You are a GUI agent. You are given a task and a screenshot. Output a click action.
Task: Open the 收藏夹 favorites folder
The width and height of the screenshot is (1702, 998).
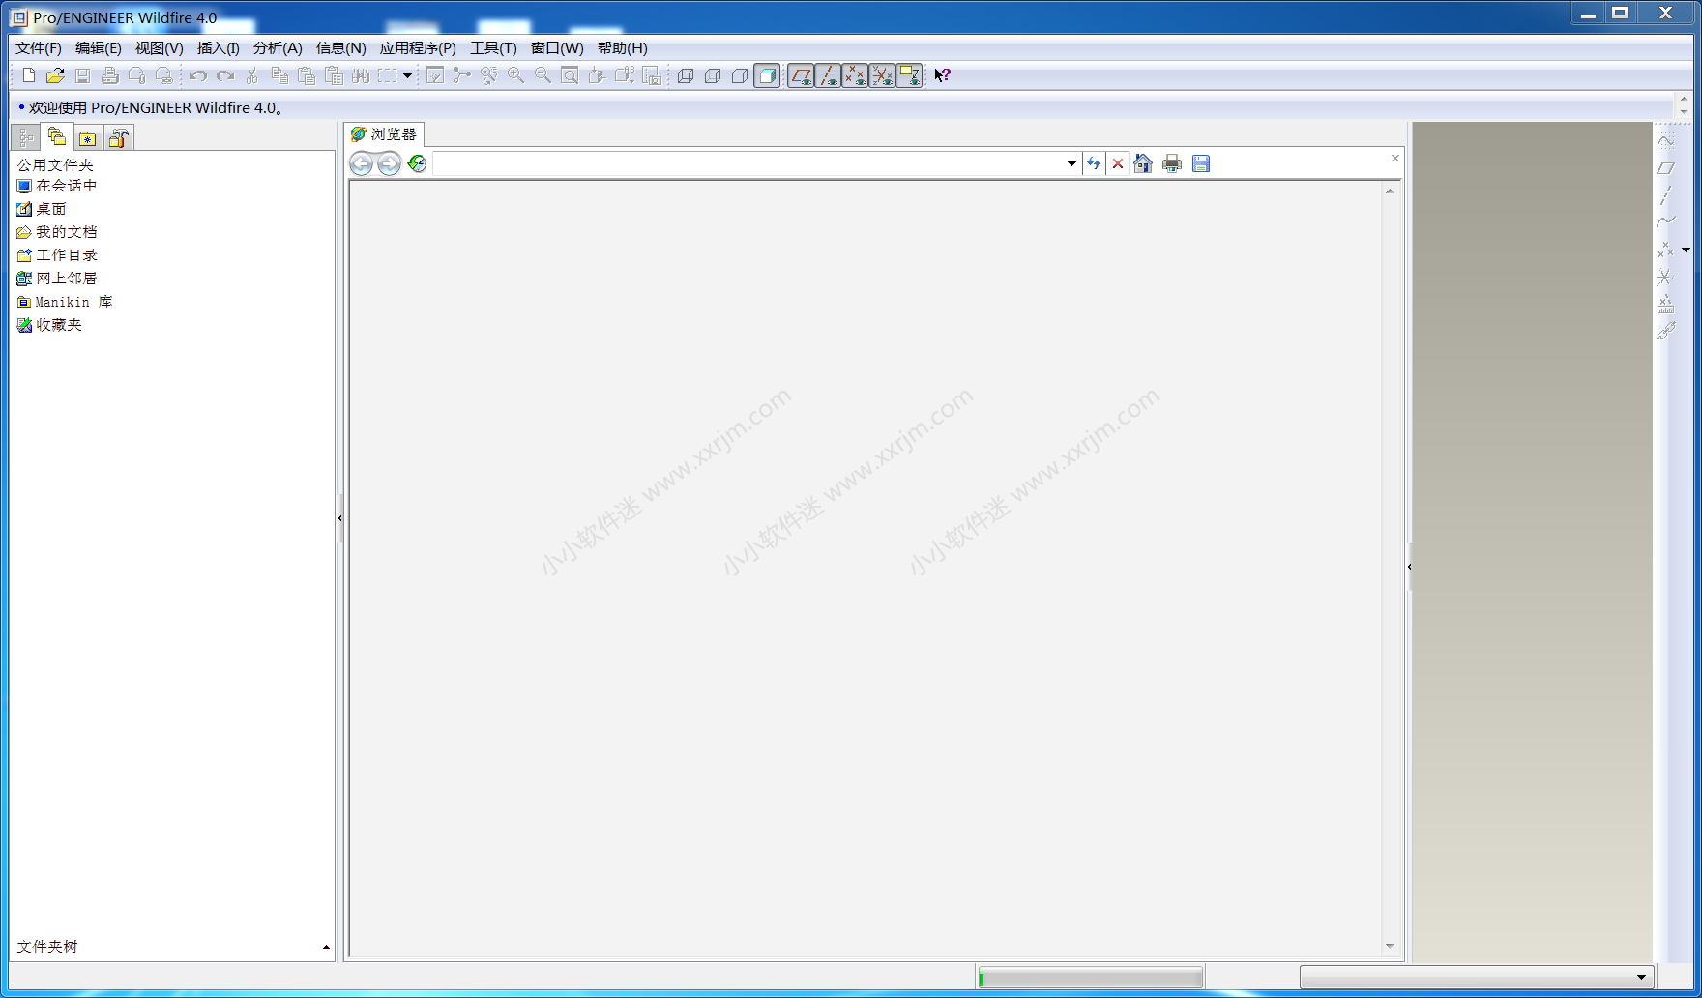click(x=49, y=325)
